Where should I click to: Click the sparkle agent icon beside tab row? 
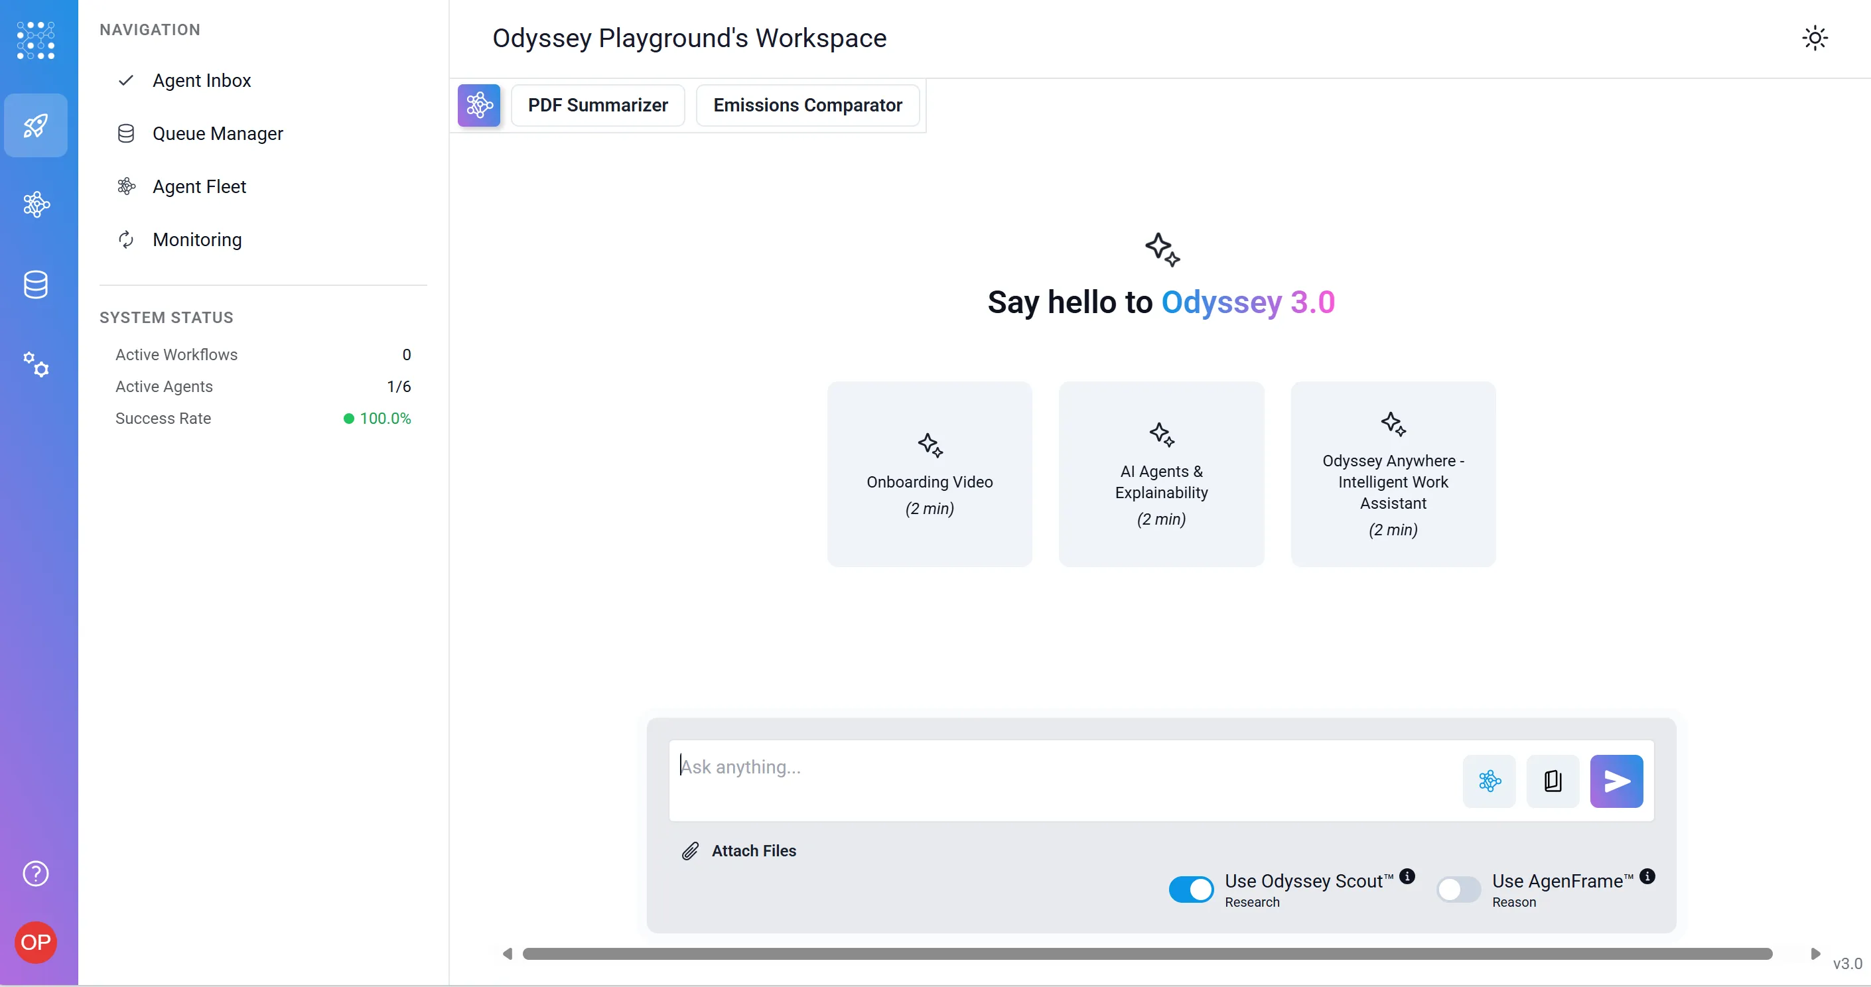(478, 105)
